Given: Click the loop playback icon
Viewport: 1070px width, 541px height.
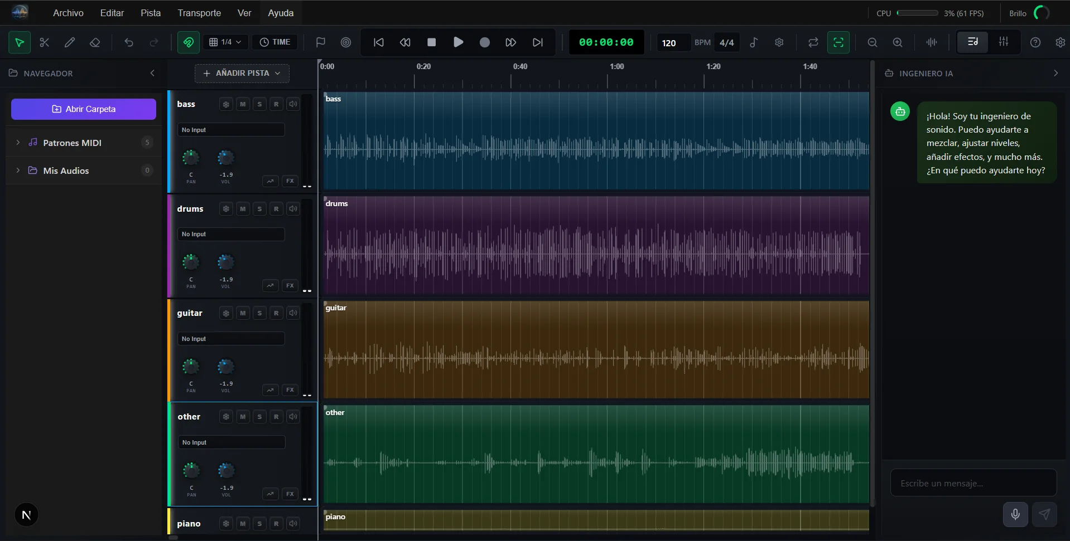Looking at the screenshot, I should click(813, 42).
